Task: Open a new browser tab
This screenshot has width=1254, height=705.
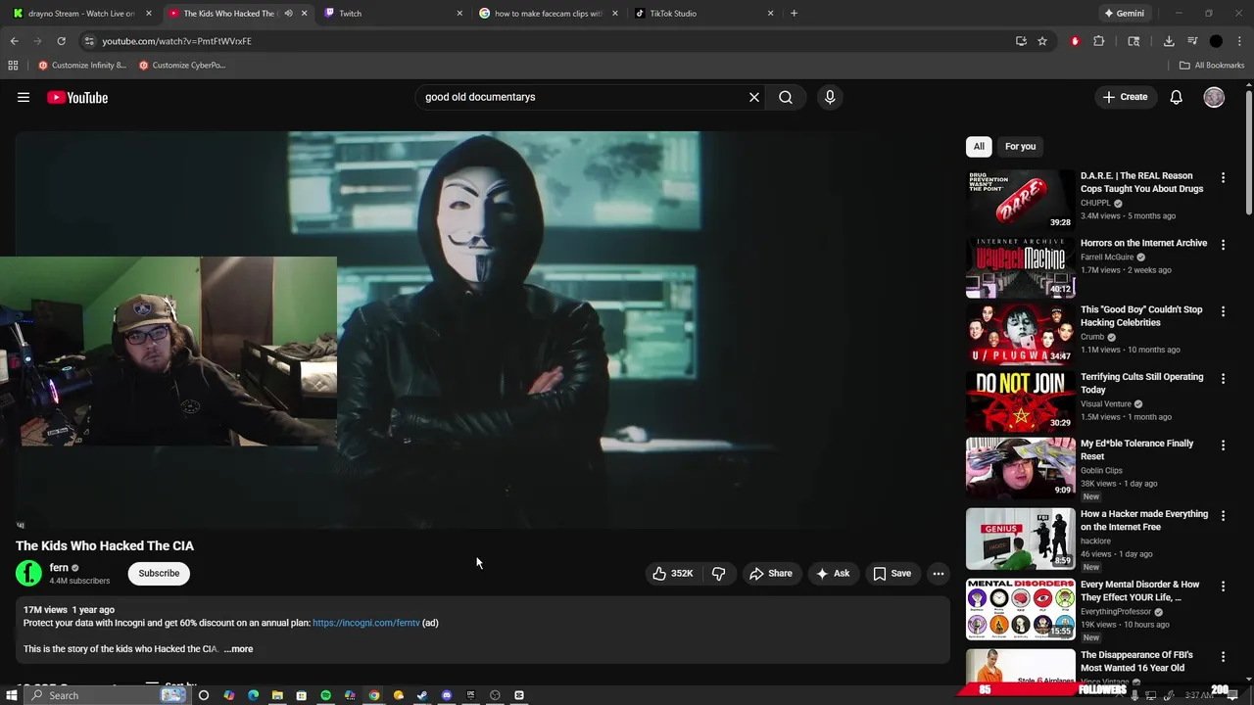Action: point(794,14)
